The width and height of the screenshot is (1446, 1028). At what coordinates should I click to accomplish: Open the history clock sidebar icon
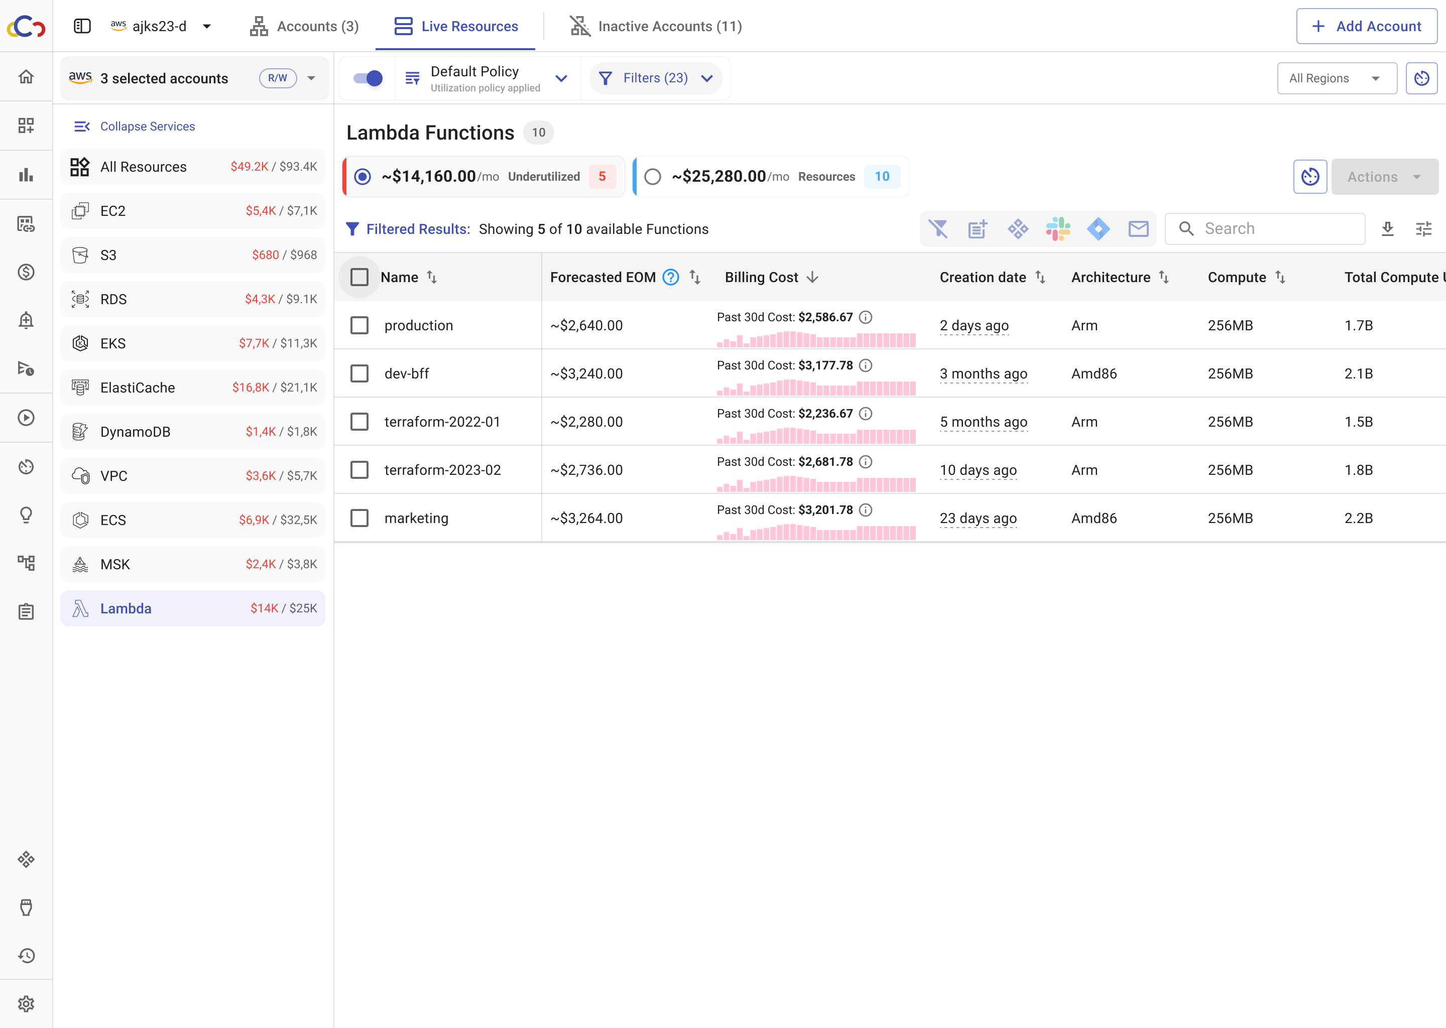coord(26,956)
